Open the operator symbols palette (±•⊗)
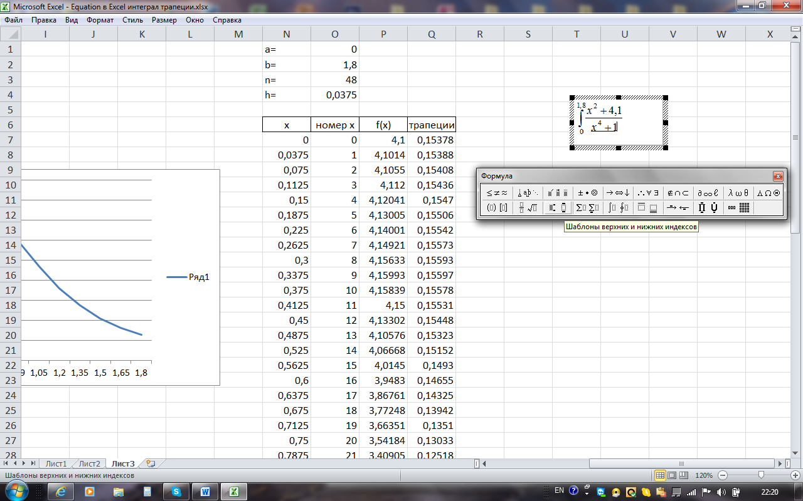This screenshot has height=501, width=803. (588, 193)
